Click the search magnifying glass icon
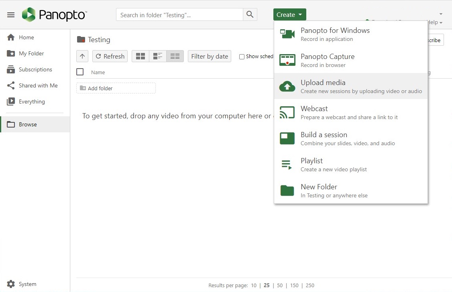This screenshot has width=452, height=292. tap(250, 14)
